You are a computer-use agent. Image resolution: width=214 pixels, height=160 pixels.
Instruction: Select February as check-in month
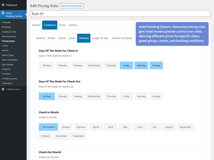(x=81, y=127)
